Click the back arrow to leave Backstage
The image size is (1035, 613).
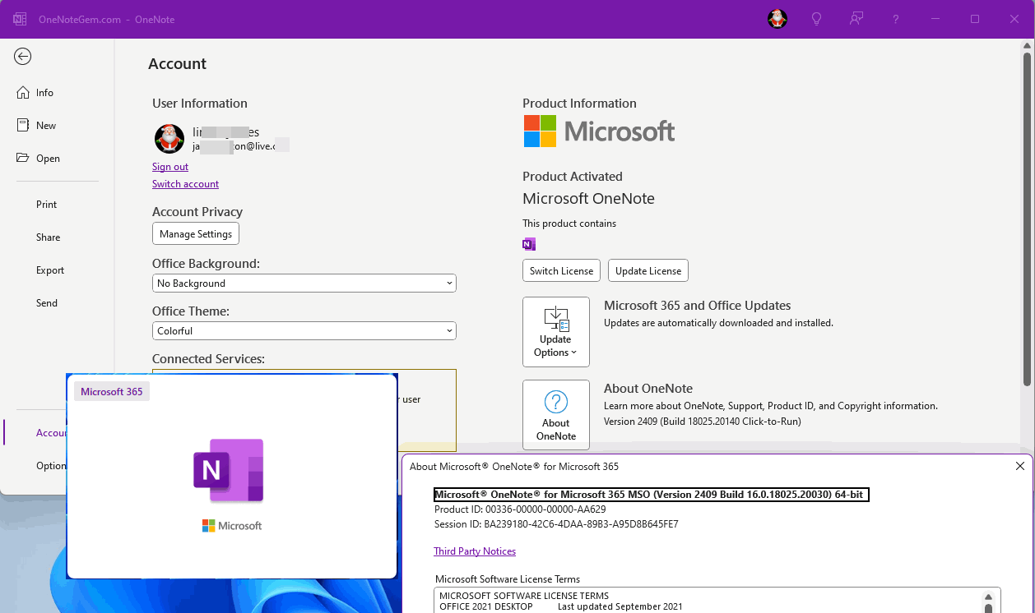coord(23,56)
